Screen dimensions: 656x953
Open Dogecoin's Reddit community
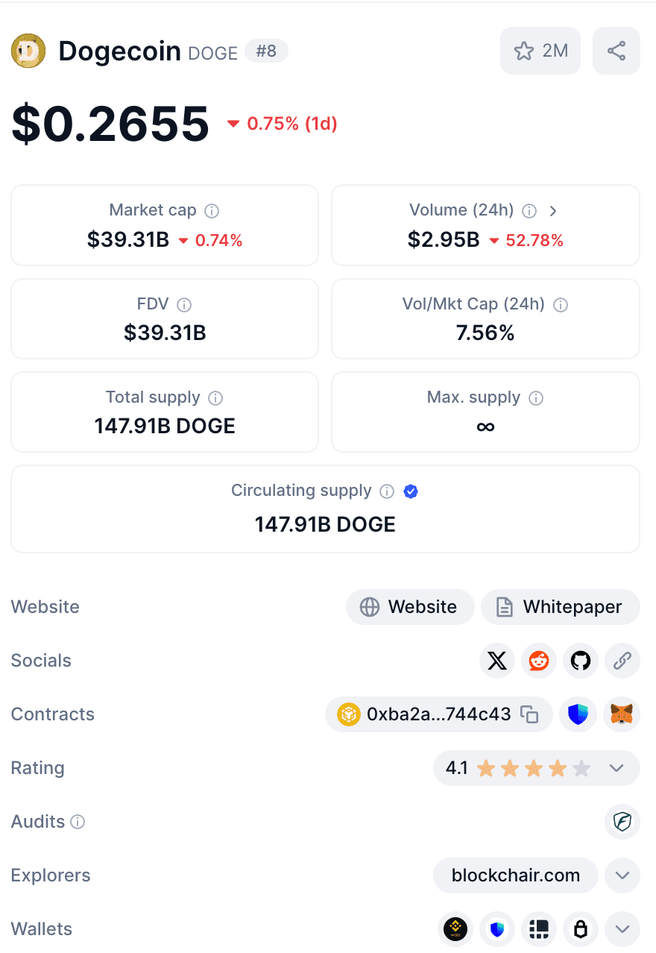pyautogui.click(x=539, y=661)
